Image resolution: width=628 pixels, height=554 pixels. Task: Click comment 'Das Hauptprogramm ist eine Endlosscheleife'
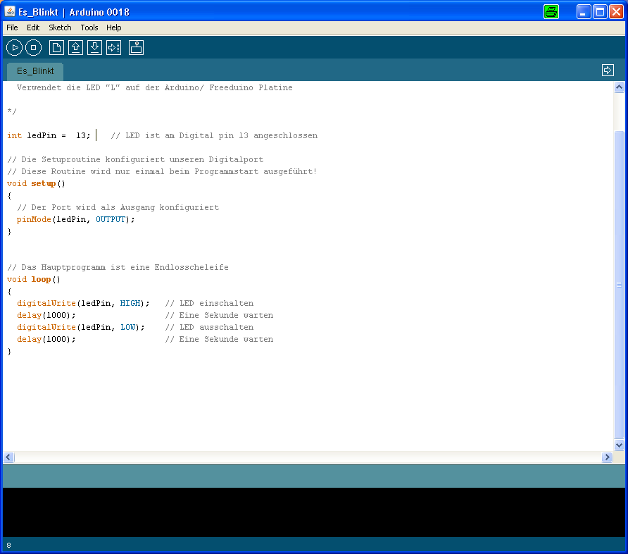pos(118,267)
